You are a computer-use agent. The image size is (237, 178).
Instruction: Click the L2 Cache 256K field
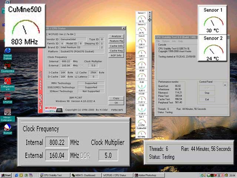point(93,73)
